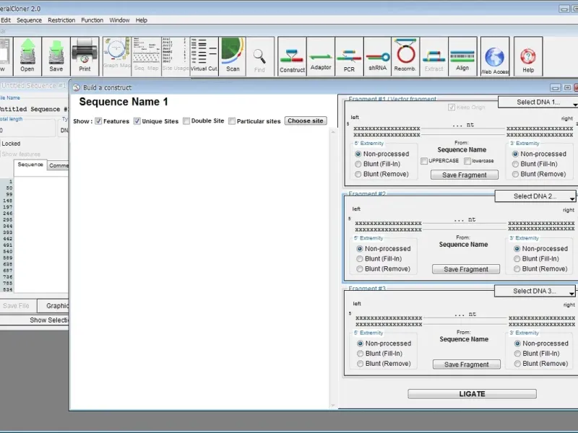The height and width of the screenshot is (433, 578).
Task: Open the Function menu
Action: pos(92,20)
